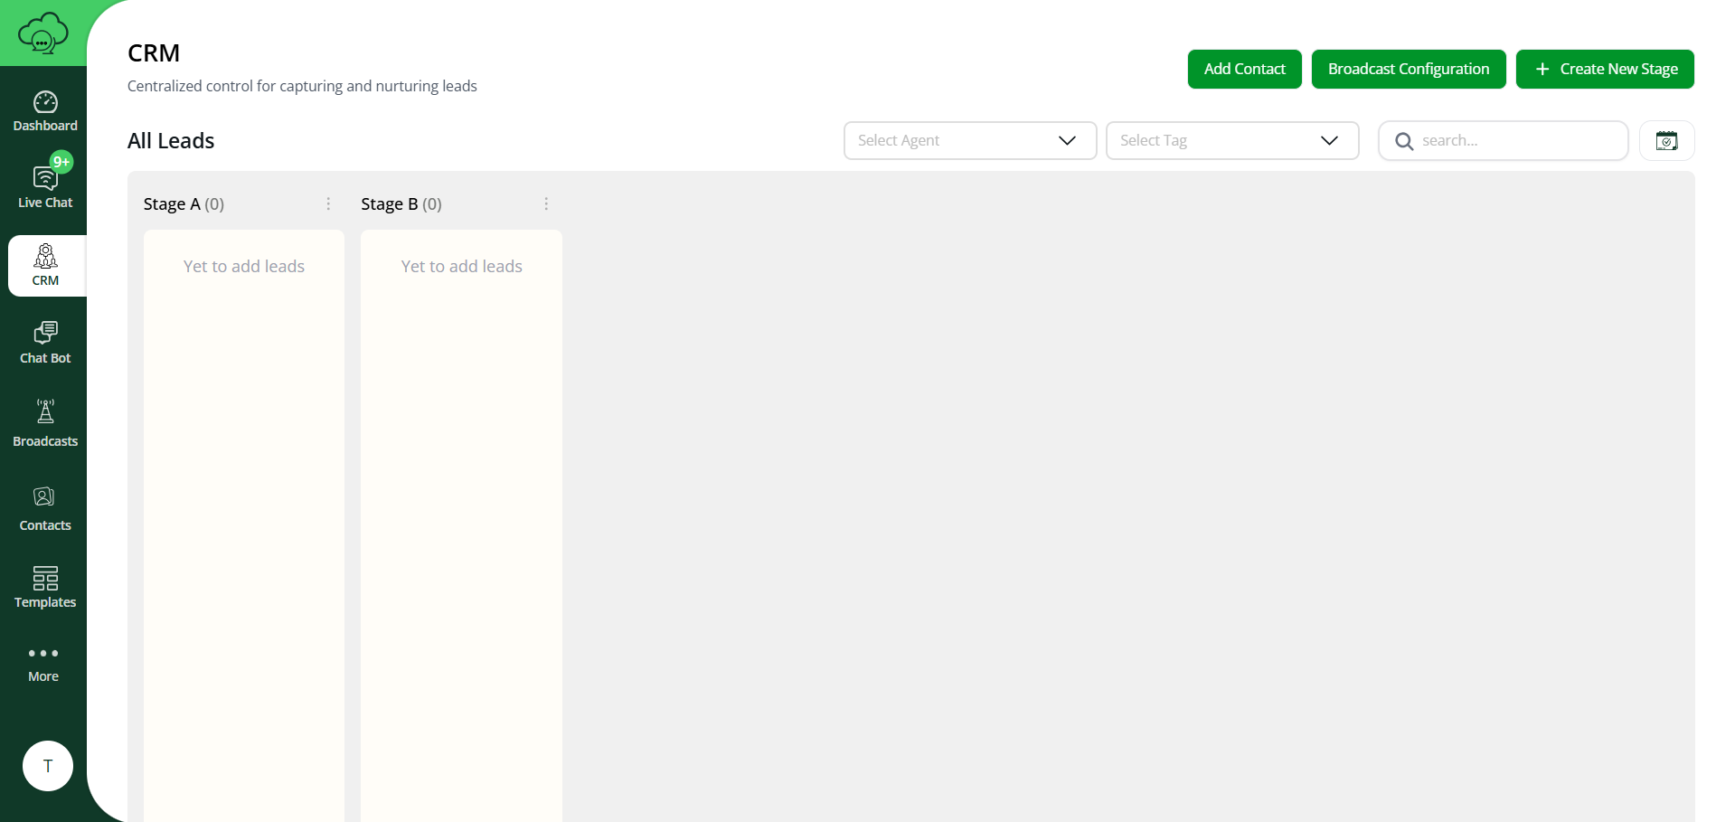Screen dimensions: 1735x822
Task: Open Templates from the sidebar
Action: click(45, 587)
